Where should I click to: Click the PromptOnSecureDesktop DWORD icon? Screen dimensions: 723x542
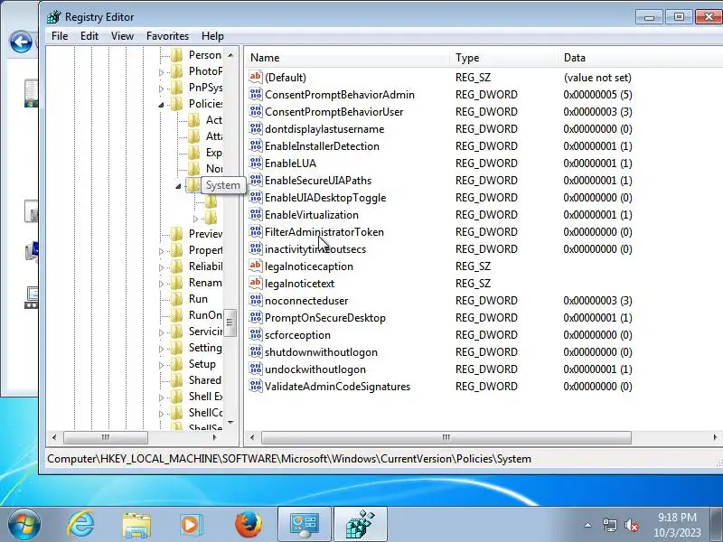256,317
